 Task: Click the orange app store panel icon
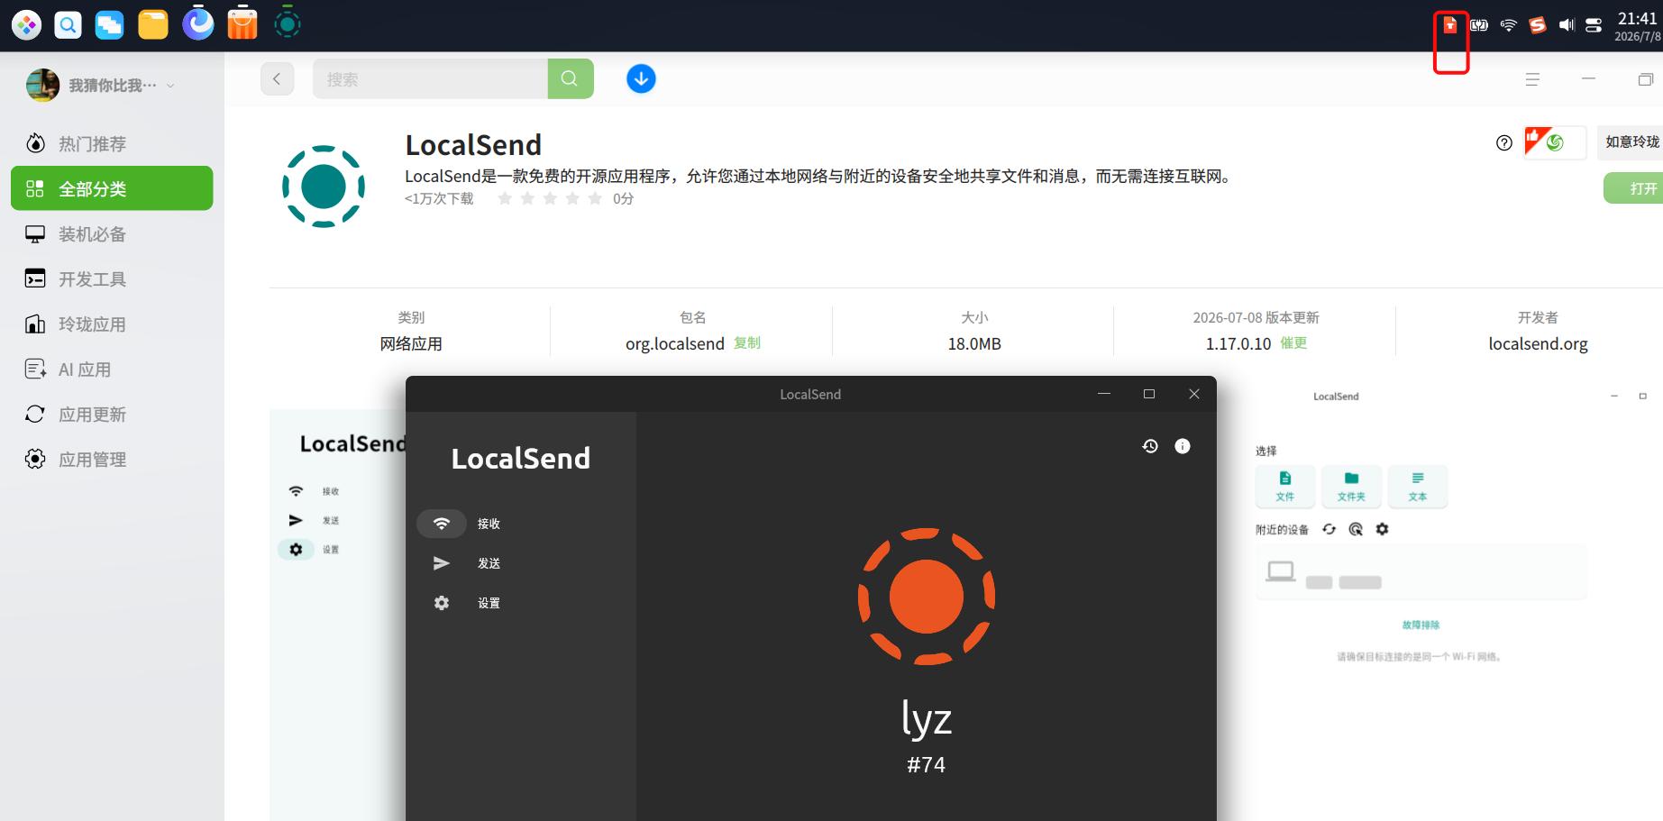[x=242, y=24]
